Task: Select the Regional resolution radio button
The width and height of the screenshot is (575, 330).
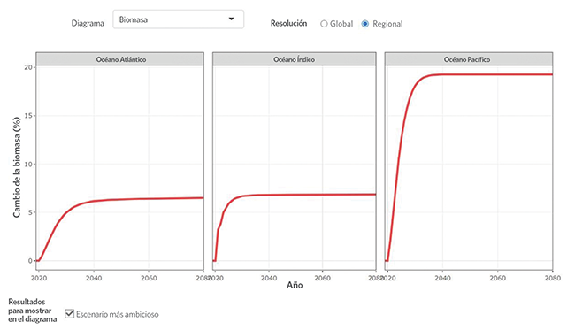Action: 365,24
